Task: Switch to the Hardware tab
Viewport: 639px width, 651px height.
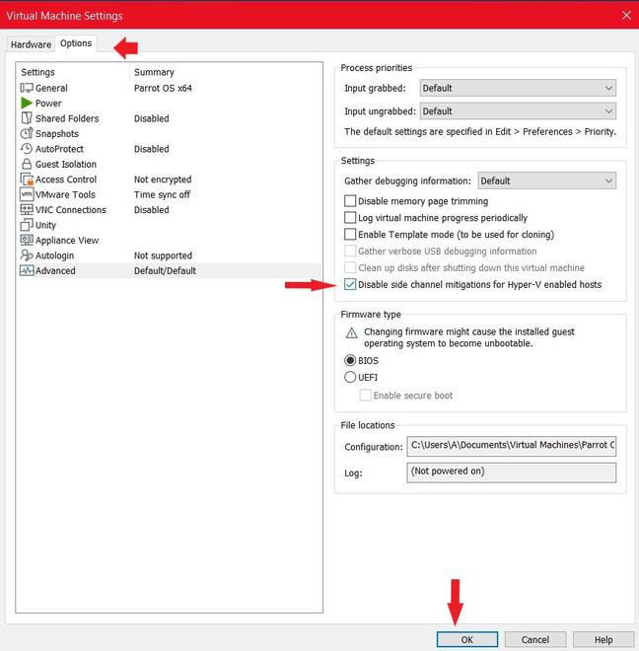Action: (x=31, y=44)
